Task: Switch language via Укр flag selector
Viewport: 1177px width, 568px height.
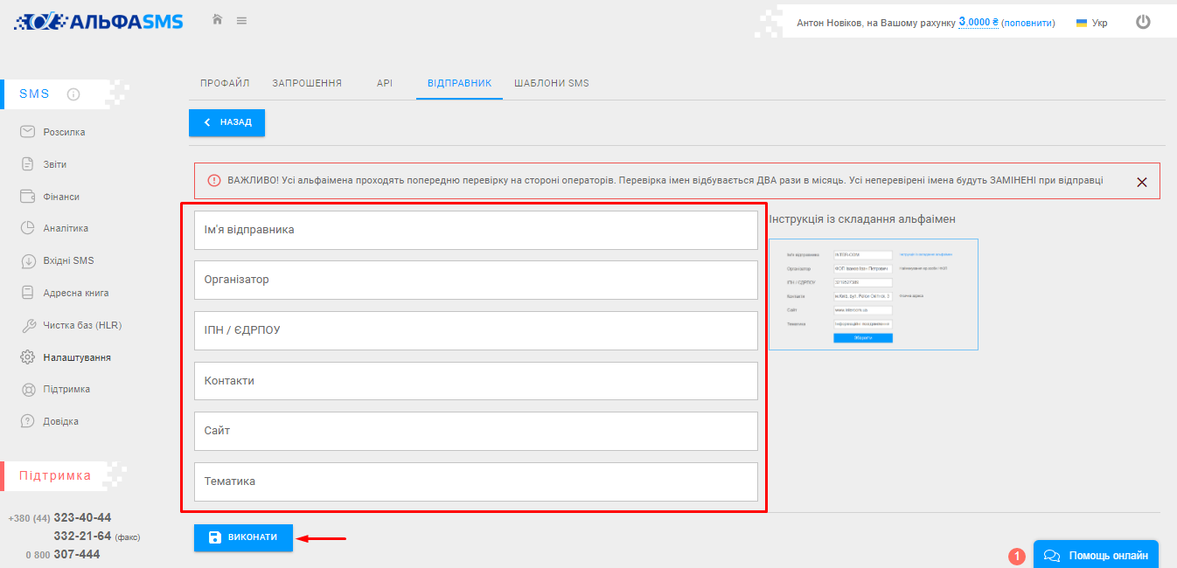Action: [x=1091, y=23]
